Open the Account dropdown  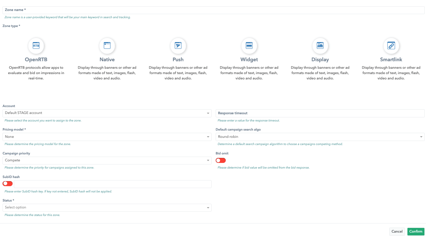point(107,113)
